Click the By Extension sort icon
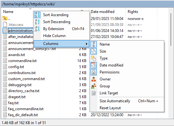This screenshot has height=126, width=174. (x=37, y=29)
